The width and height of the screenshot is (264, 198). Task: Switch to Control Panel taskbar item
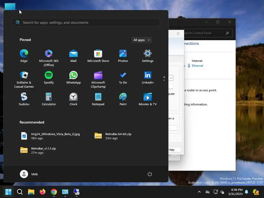(x=65, y=192)
